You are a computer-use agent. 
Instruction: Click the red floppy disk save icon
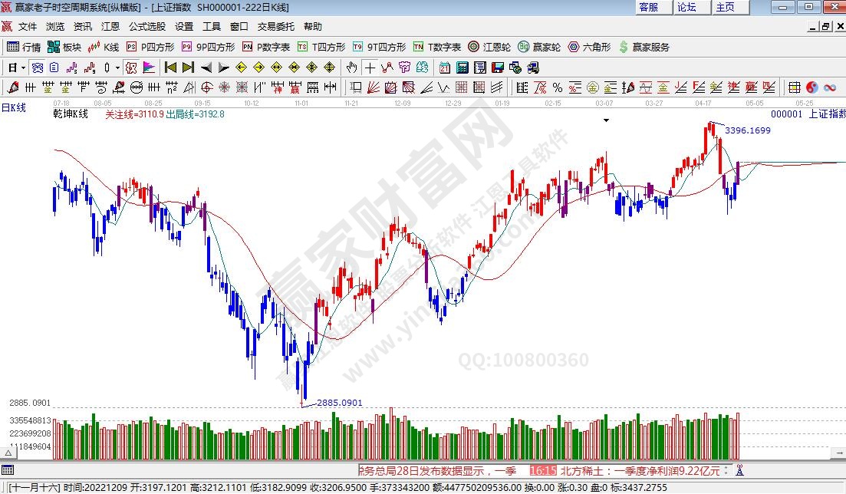pos(497,68)
